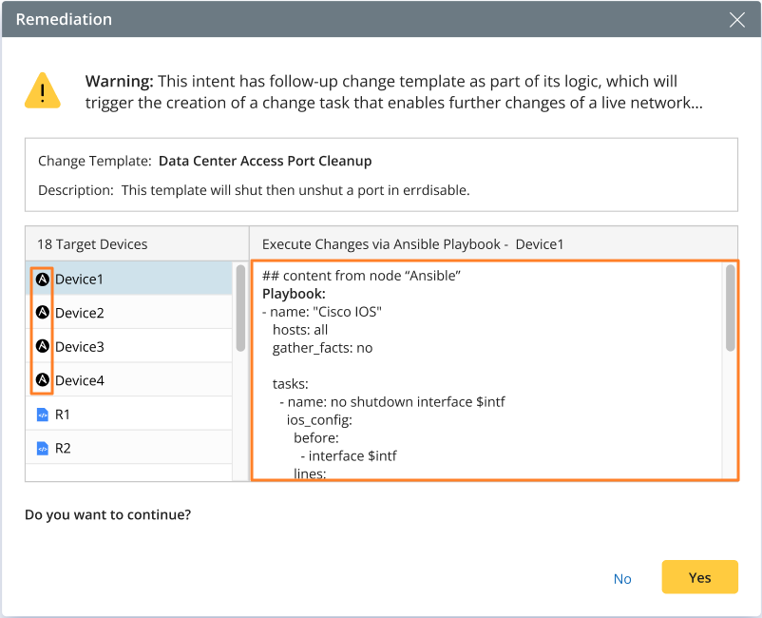The width and height of the screenshot is (762, 618).
Task: Click the blue script icon beside R2
Action: click(x=42, y=448)
